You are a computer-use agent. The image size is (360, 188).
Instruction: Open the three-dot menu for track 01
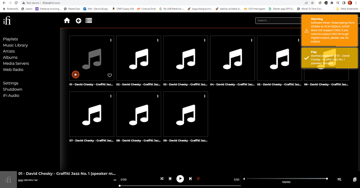[x=111, y=40]
